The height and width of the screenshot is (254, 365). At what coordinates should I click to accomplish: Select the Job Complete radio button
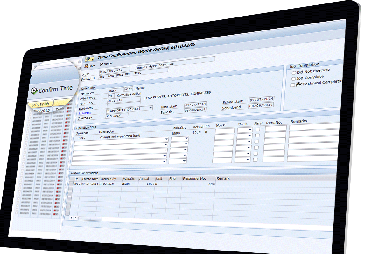point(294,78)
